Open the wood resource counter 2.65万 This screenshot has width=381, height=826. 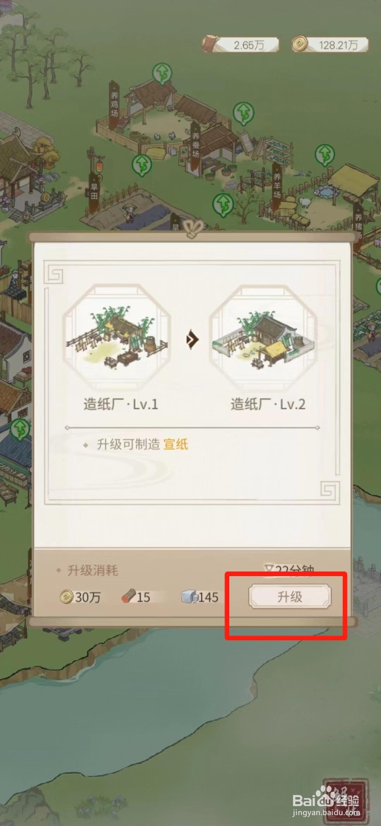[x=241, y=45]
